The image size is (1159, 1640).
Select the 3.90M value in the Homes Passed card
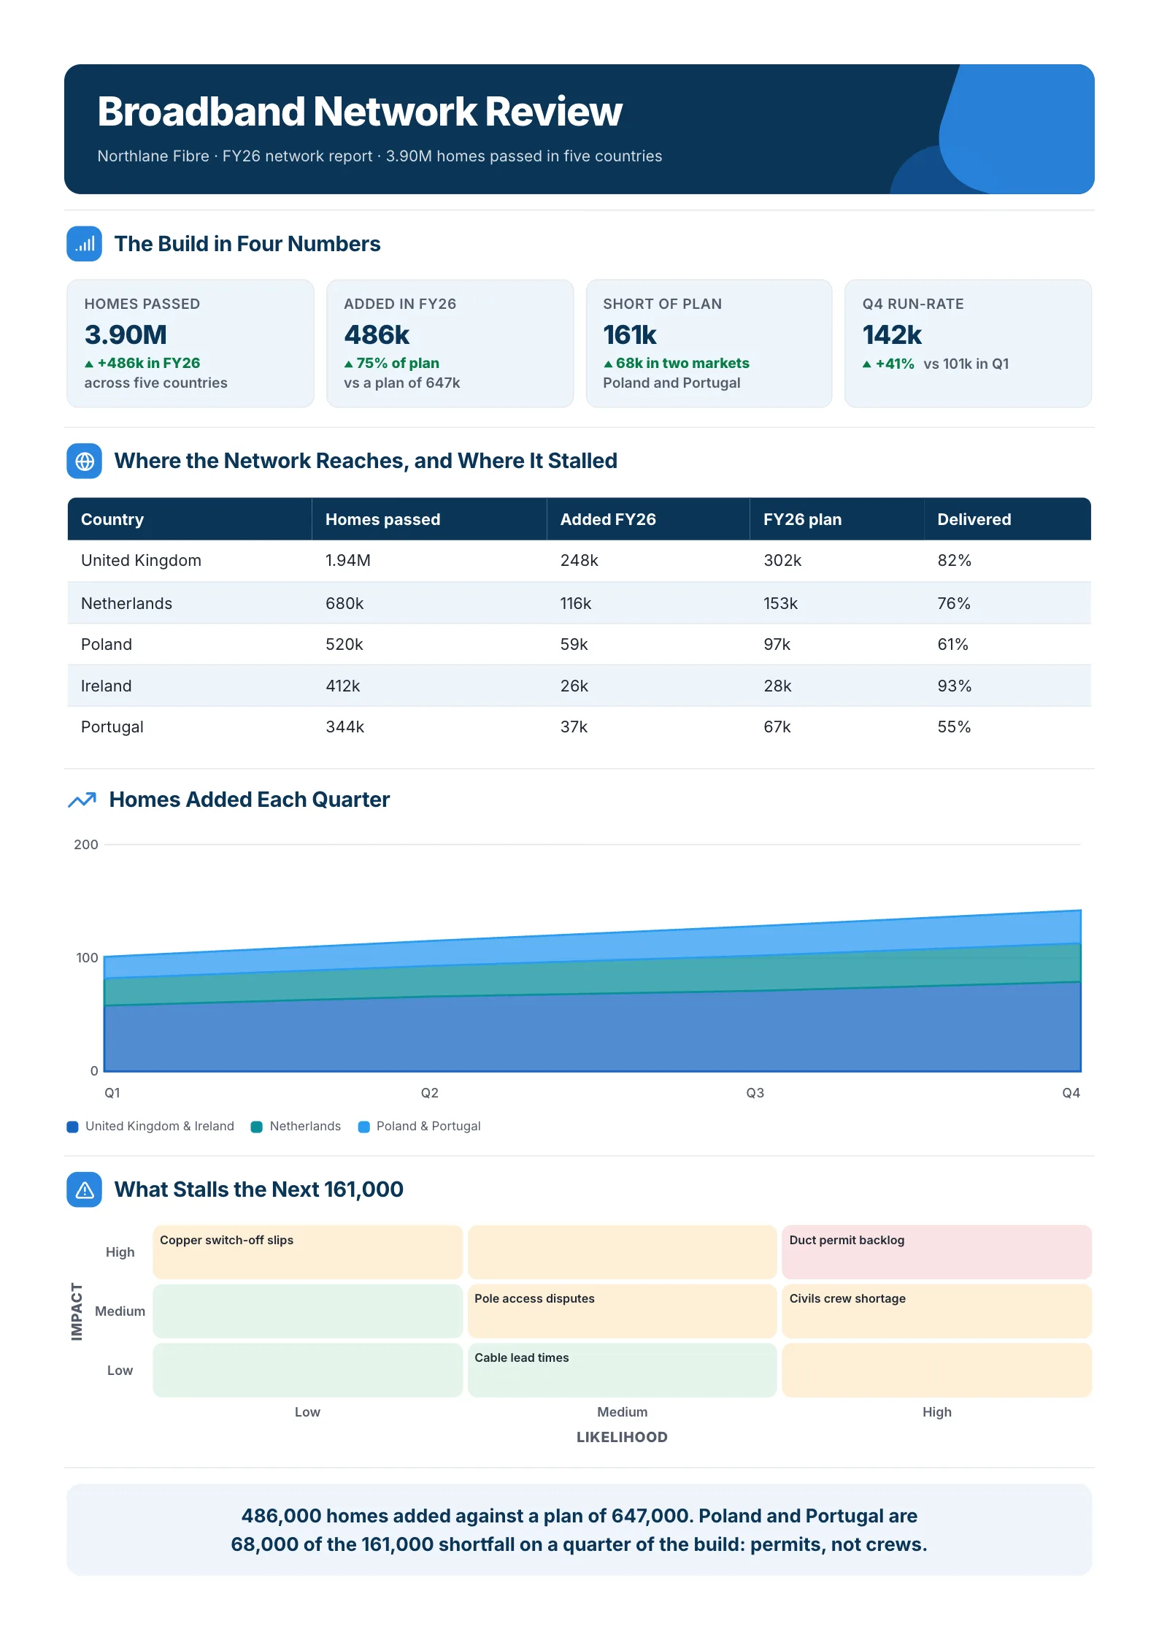pos(126,335)
